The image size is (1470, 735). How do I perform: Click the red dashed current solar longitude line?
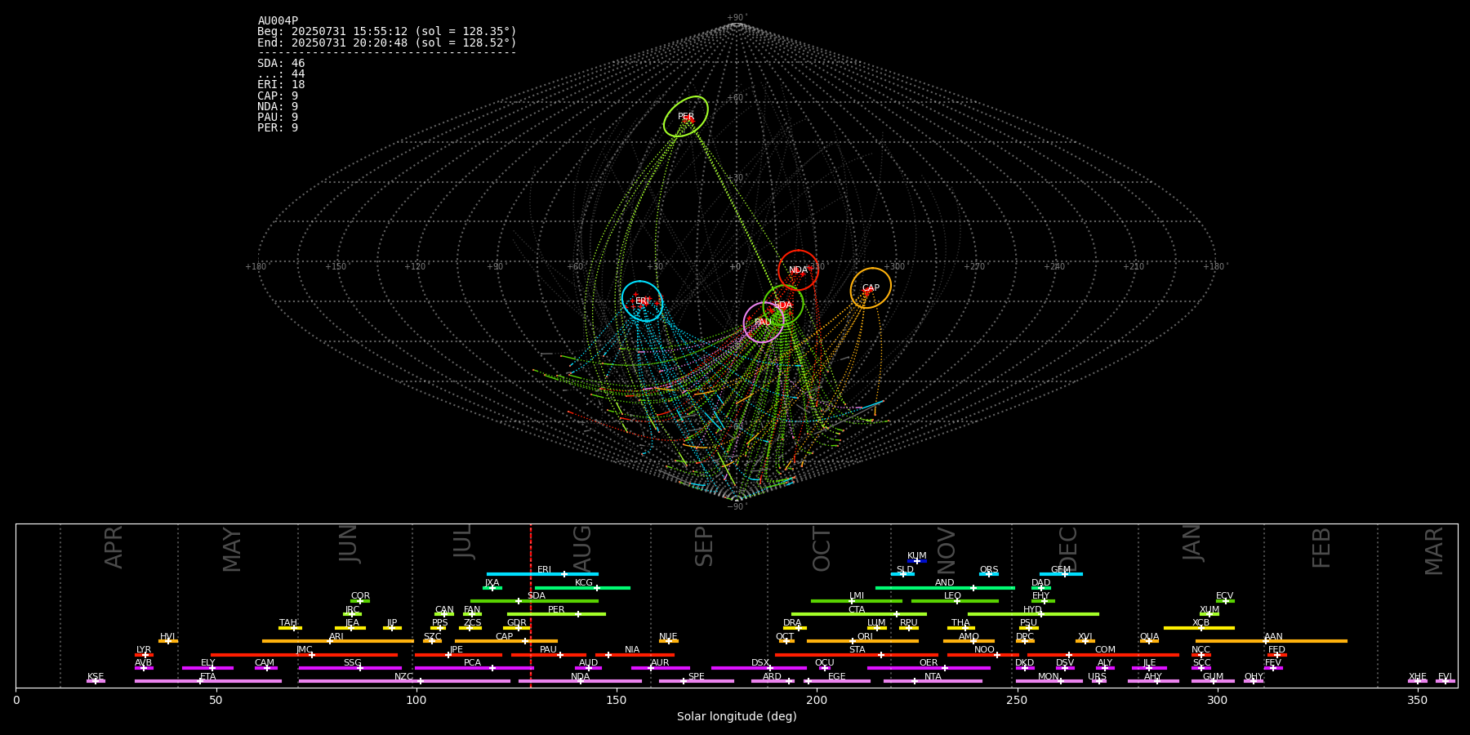531,605
